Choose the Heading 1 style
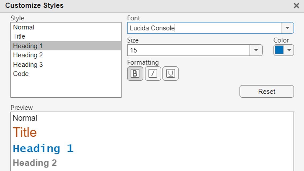This screenshot has height=171, width=304. point(28,46)
